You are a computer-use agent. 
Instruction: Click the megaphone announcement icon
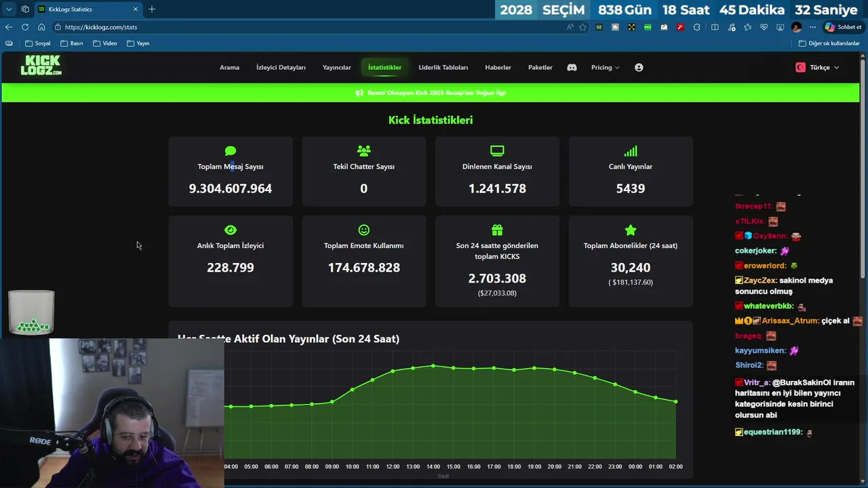coord(359,93)
